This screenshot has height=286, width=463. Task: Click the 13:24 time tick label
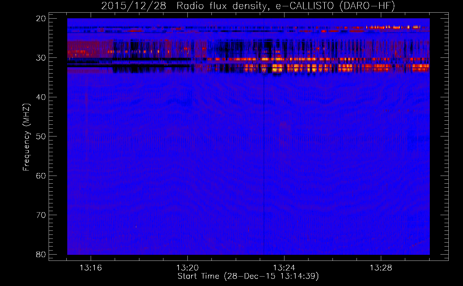(x=284, y=268)
